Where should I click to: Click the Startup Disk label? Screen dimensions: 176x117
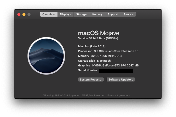tap(86, 61)
